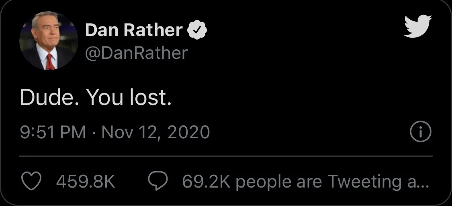Click the Twitter bird logo

click(418, 26)
